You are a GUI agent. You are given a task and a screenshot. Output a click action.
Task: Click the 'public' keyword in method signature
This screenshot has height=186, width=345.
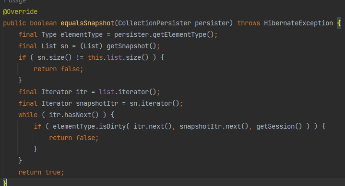[14, 23]
